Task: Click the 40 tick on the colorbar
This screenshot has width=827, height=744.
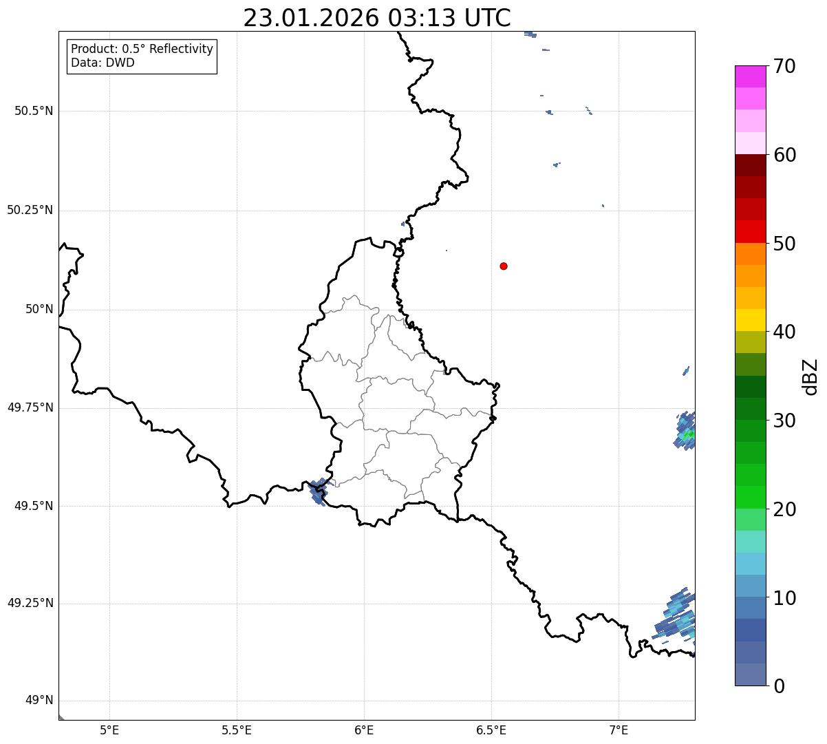Action: pos(784,332)
